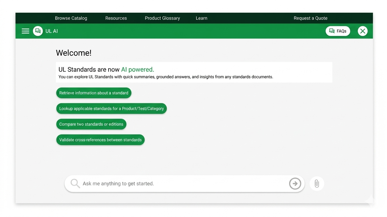Click the paperclip attach file icon
Image resolution: width=387 pixels, height=217 pixels.
pos(317,184)
